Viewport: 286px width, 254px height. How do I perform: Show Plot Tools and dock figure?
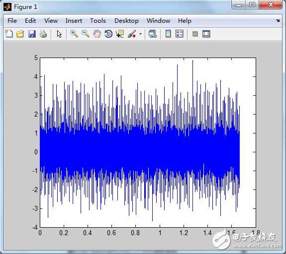pos(206,34)
